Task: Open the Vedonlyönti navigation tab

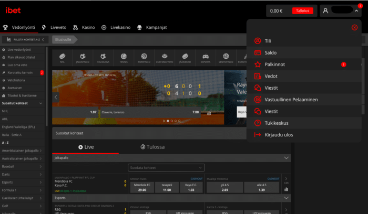Action: pyautogui.click(x=19, y=27)
